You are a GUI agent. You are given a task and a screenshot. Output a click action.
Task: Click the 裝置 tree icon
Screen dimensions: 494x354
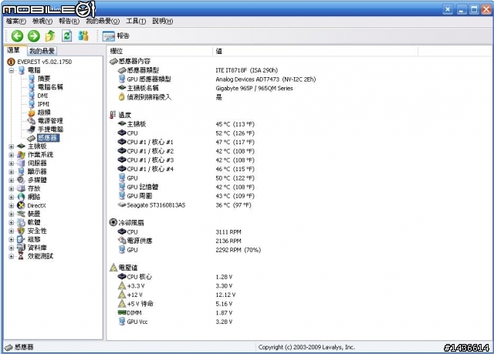(x=21, y=214)
